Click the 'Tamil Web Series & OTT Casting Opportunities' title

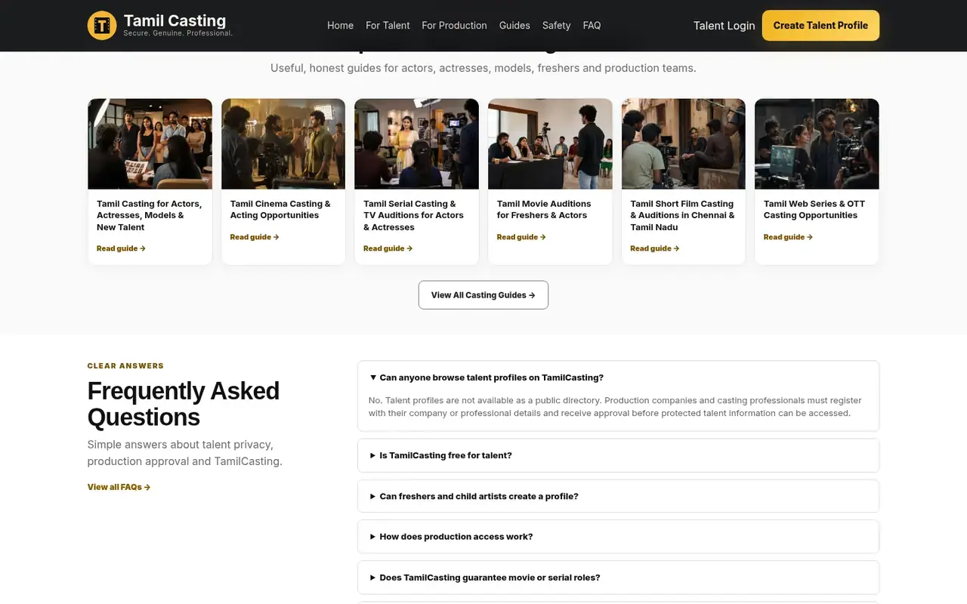click(814, 209)
